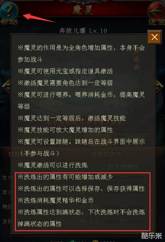This screenshot has width=165, height=242.
Task: Go to previous 魔灵 with left arrow
Action: (x=6, y=86)
